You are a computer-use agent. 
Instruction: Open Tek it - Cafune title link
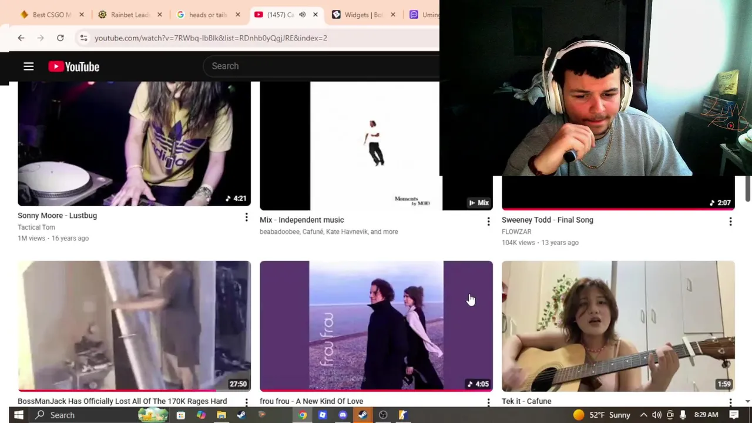tap(526, 401)
